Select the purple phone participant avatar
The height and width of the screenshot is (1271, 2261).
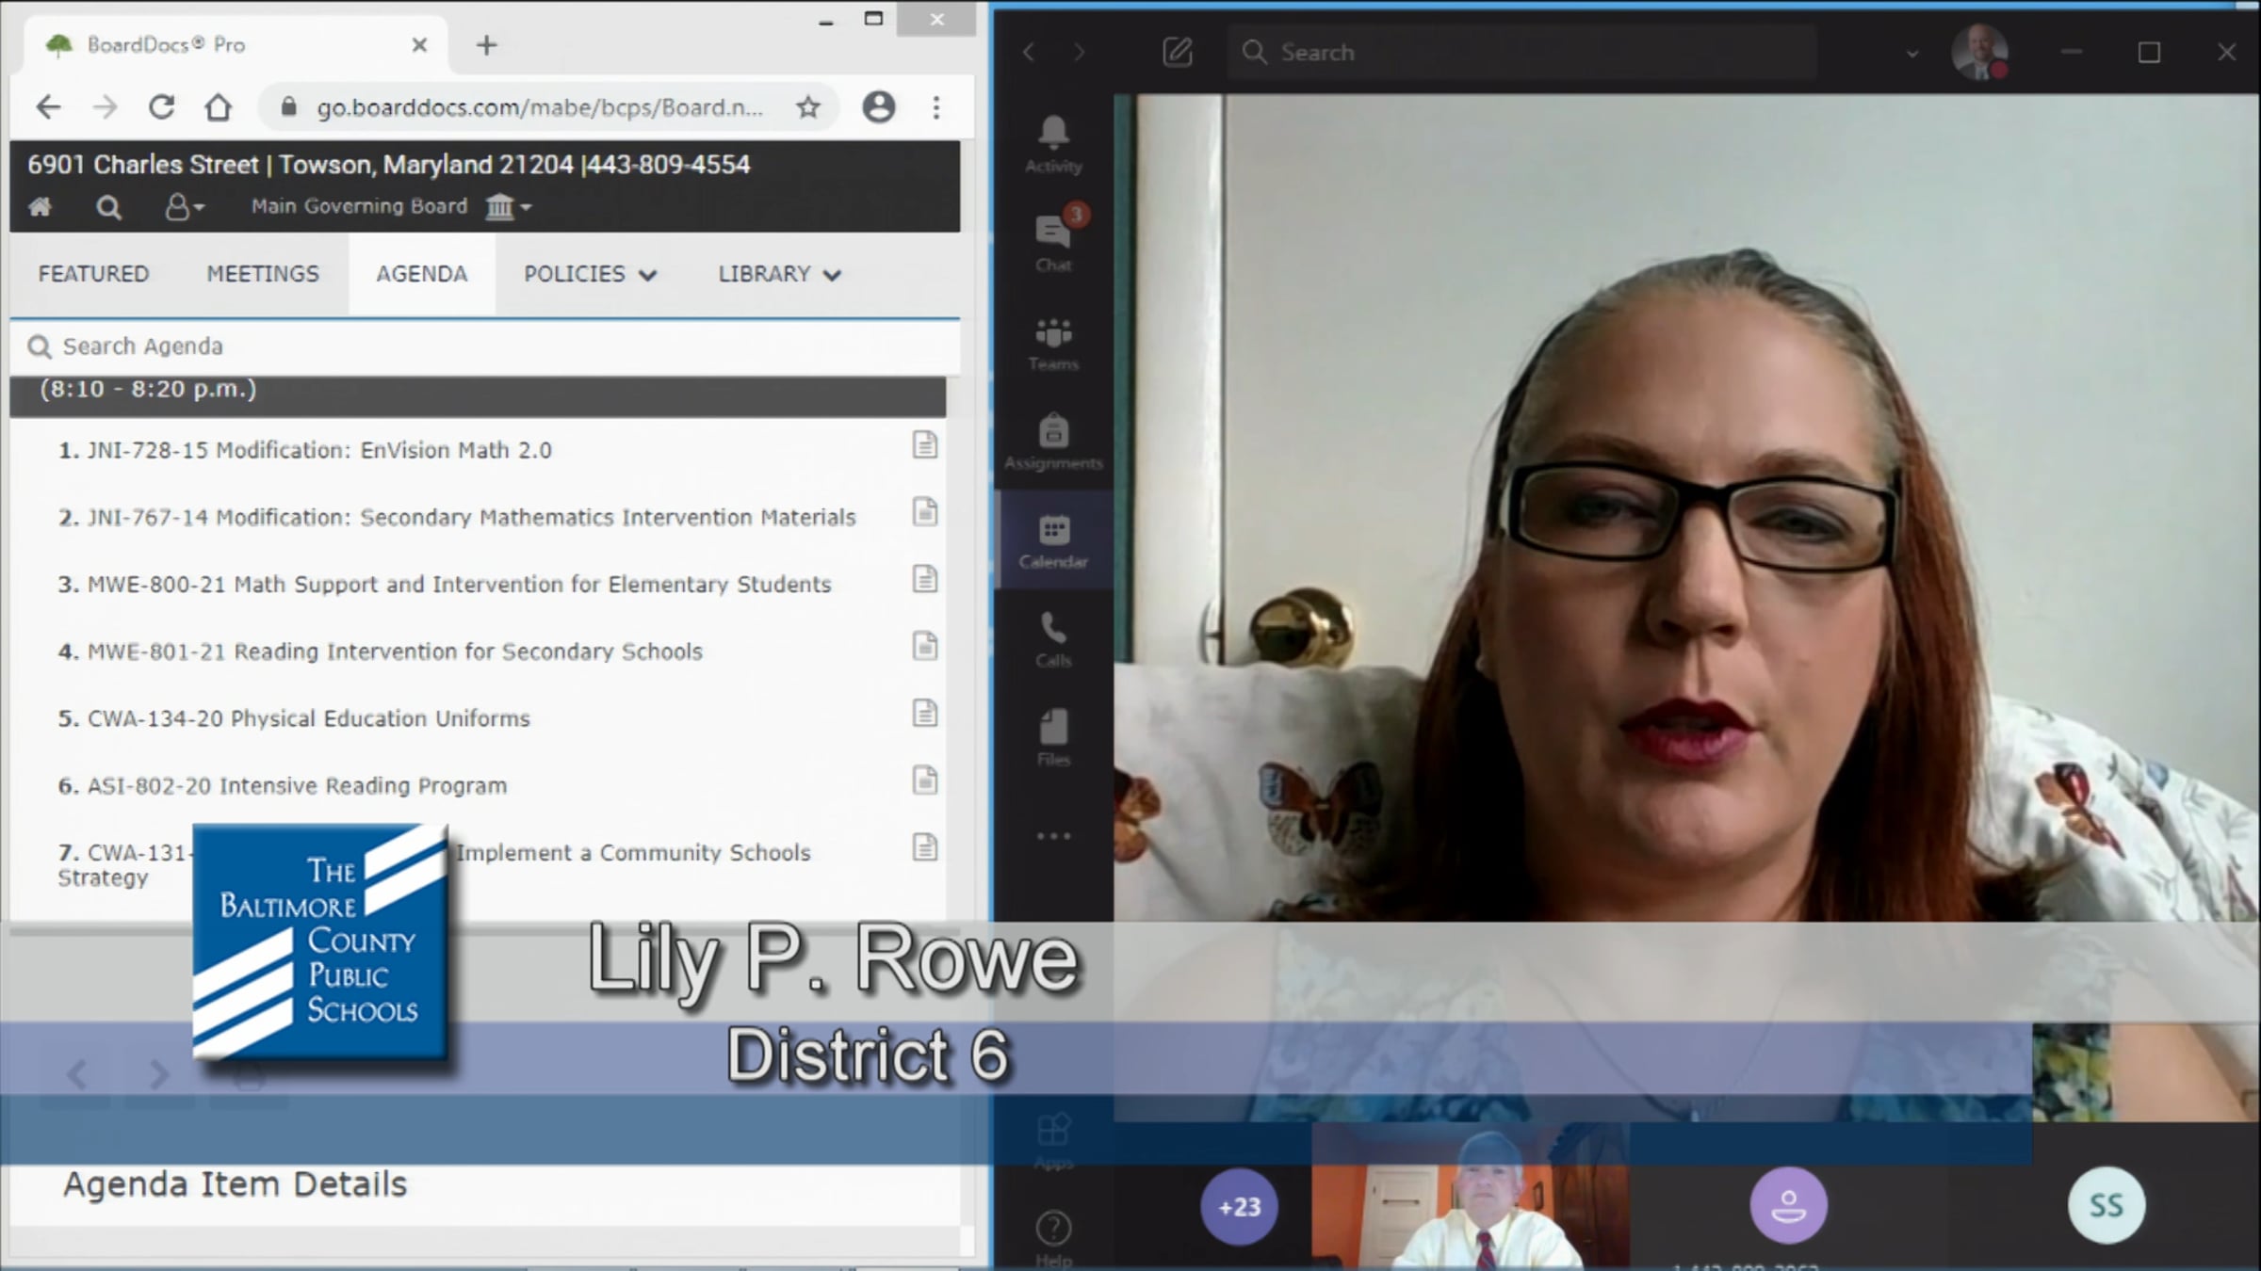tap(1788, 1205)
